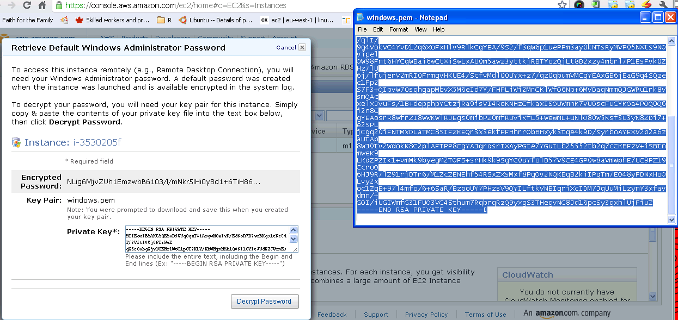Click the Cancel link in the dialog

286,48
